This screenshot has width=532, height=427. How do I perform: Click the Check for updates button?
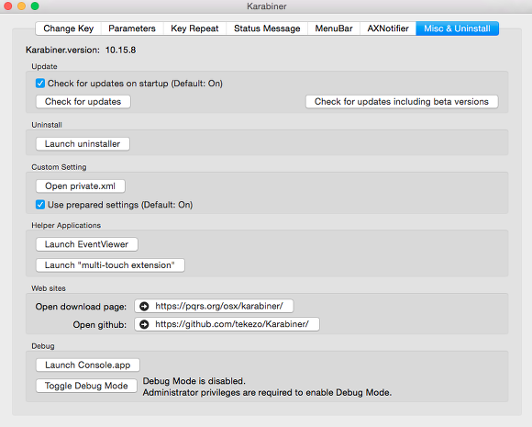coord(83,102)
